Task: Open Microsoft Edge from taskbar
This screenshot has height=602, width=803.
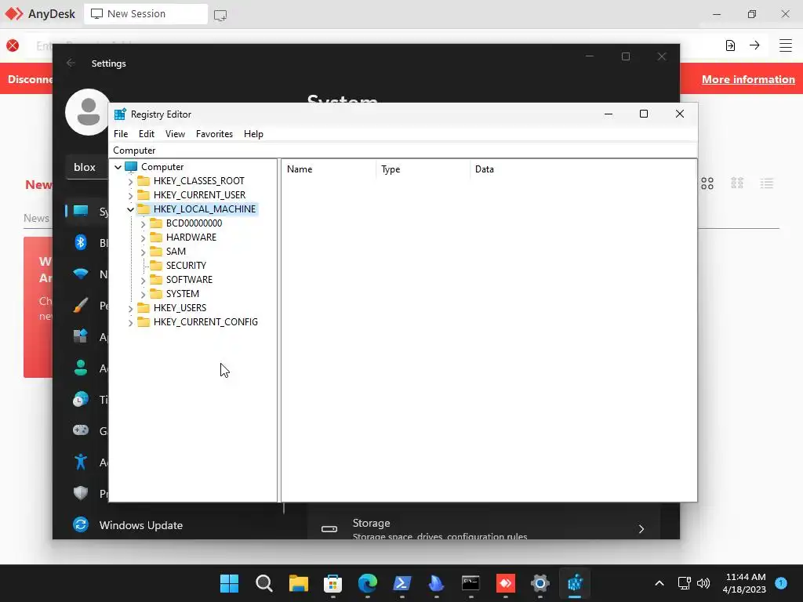Action: click(x=368, y=583)
